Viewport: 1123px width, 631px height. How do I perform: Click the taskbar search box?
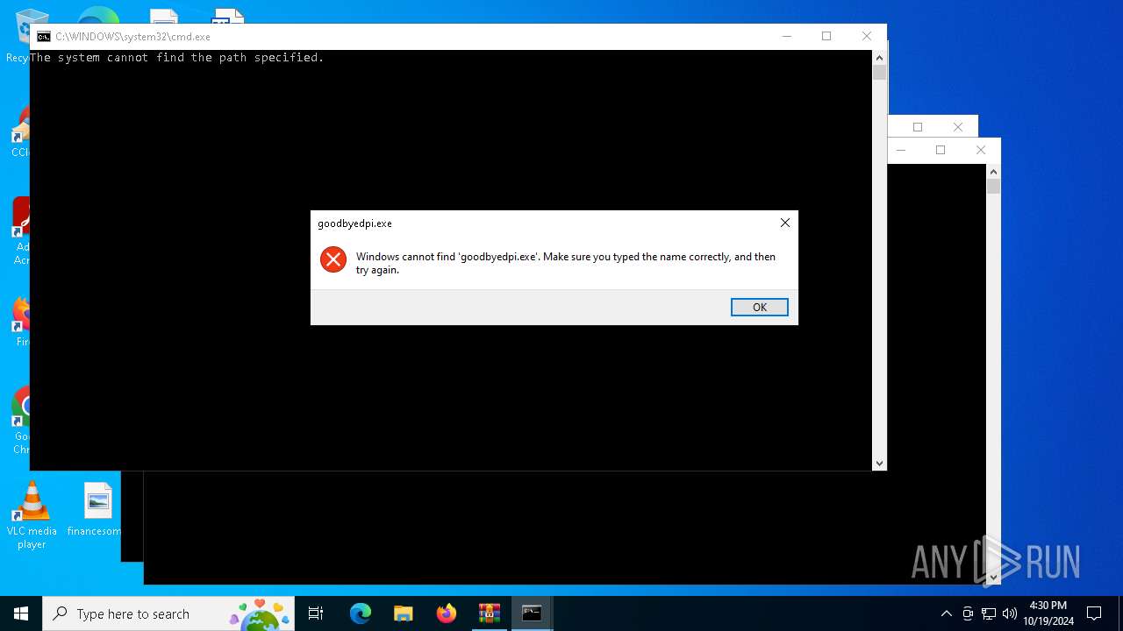168,613
